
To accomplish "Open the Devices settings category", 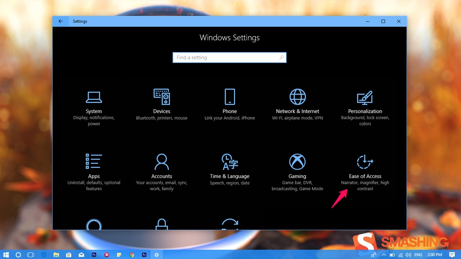I will pos(162,105).
